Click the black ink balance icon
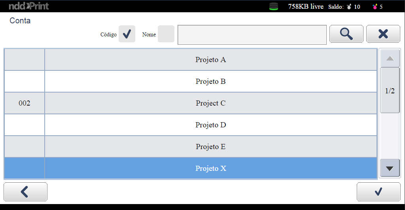This screenshot has width=405, height=210. [x=349, y=7]
